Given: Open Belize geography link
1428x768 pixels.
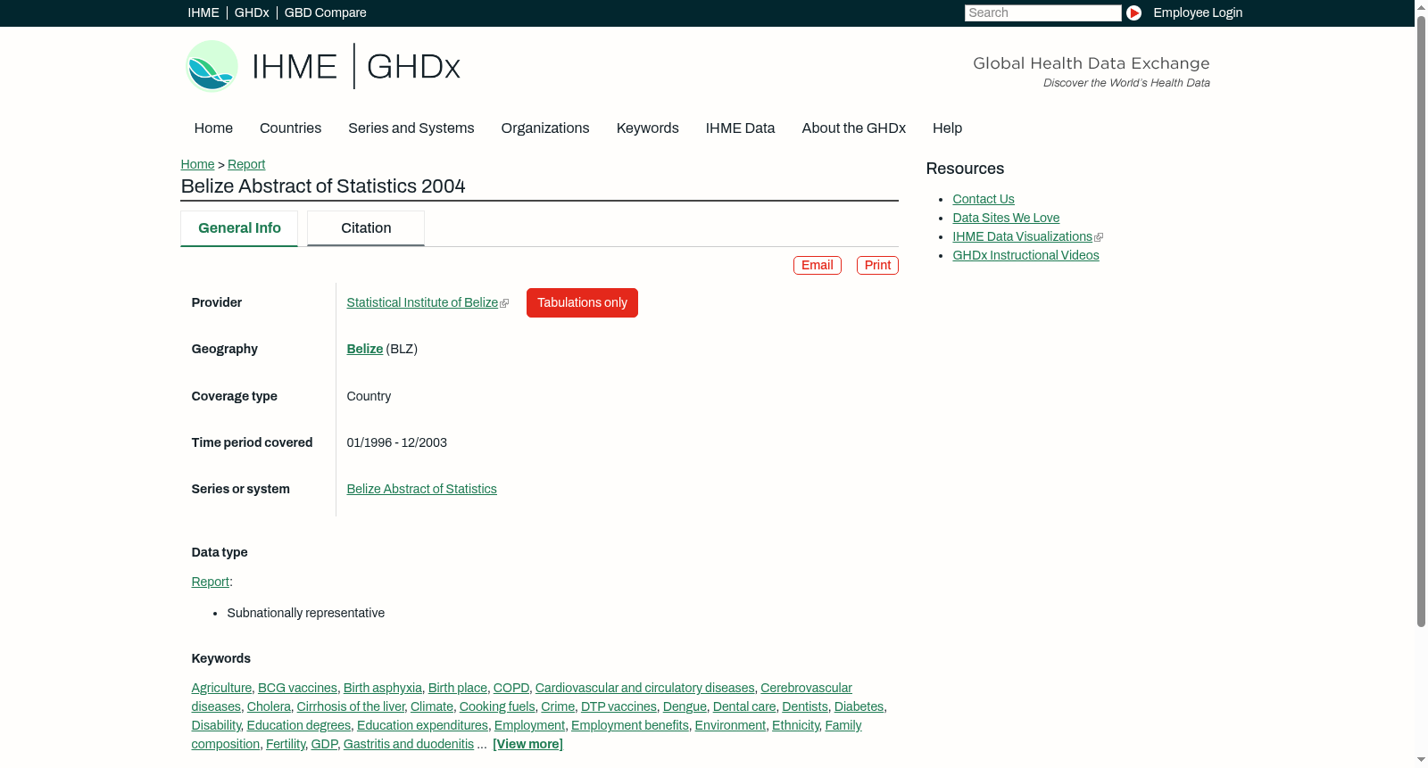Looking at the screenshot, I should (365, 349).
